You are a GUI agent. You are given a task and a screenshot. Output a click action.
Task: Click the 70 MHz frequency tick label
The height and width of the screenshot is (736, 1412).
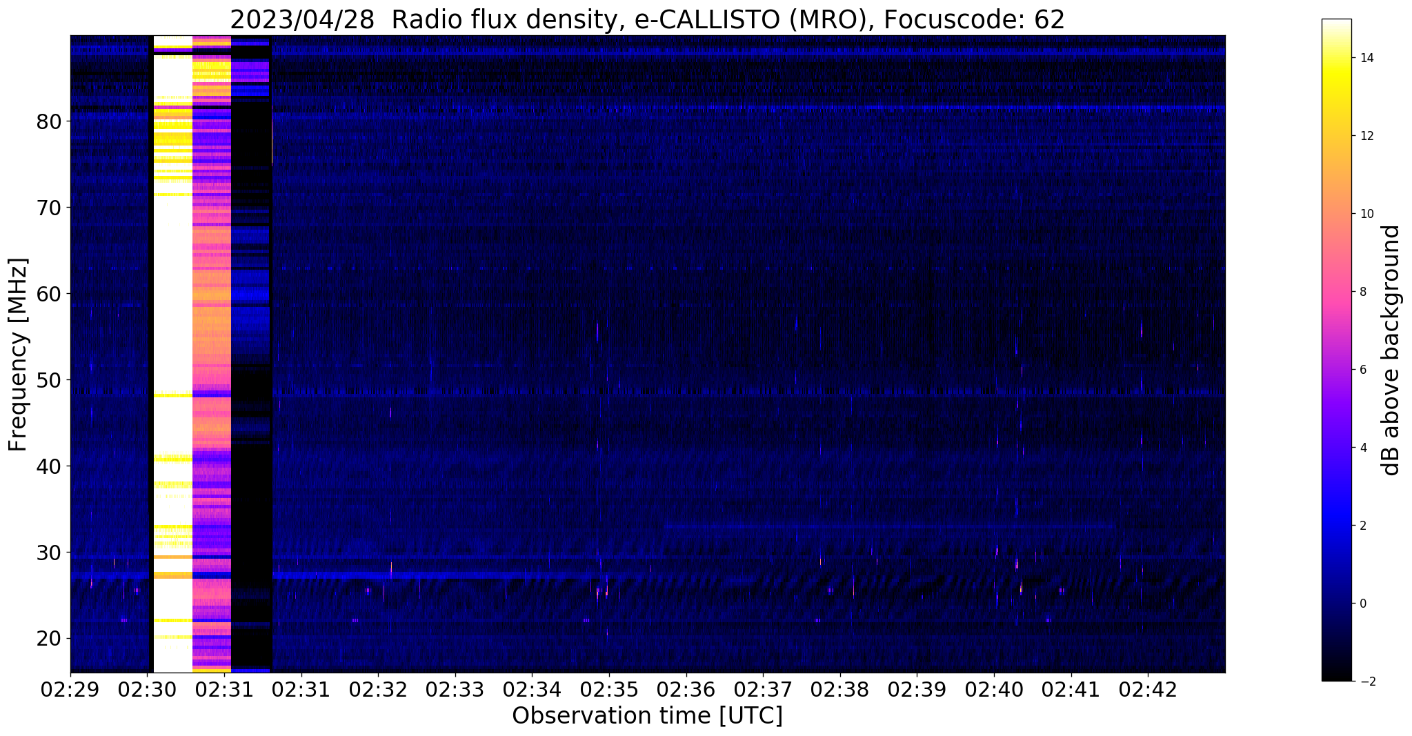pos(49,208)
